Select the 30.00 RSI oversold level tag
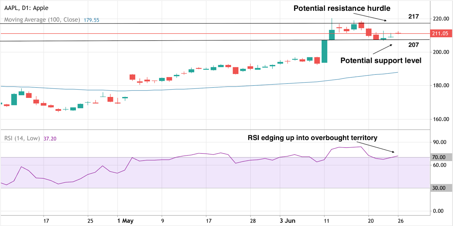 [439, 188]
